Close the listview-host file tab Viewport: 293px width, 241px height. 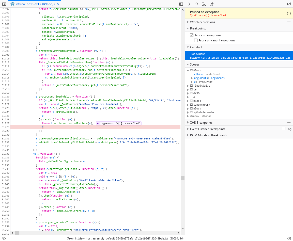(x=58, y=4)
